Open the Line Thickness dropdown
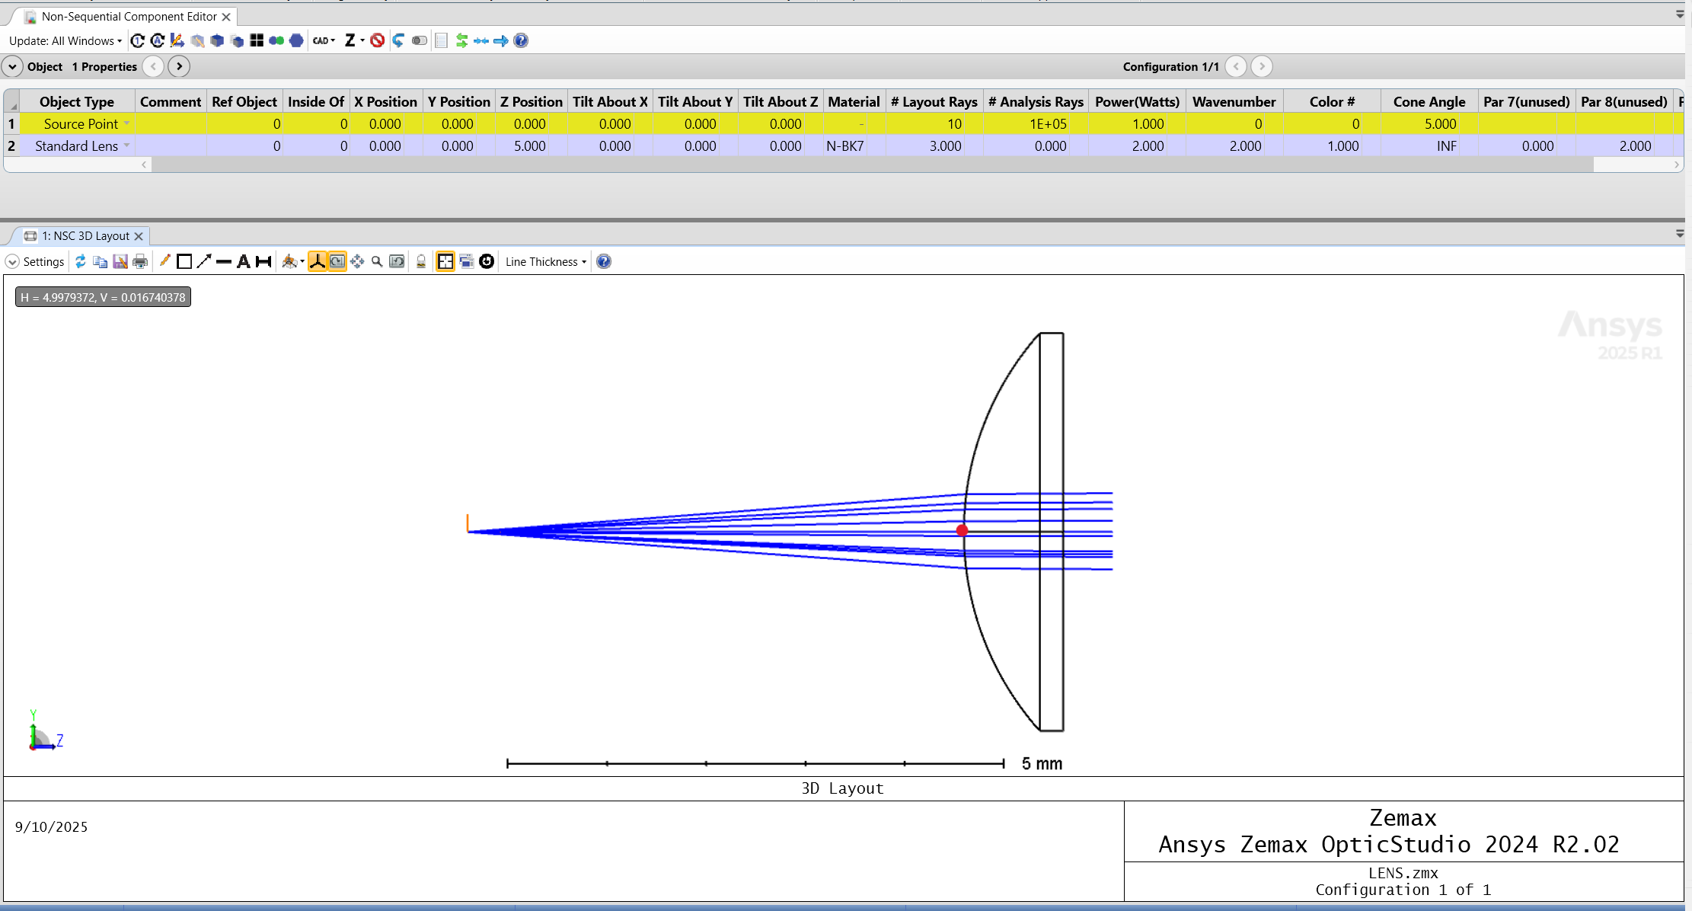Viewport: 1692px width, 911px height. 544,261
